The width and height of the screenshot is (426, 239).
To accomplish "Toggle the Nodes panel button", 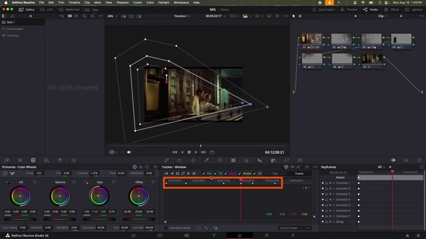I will tap(371, 9).
